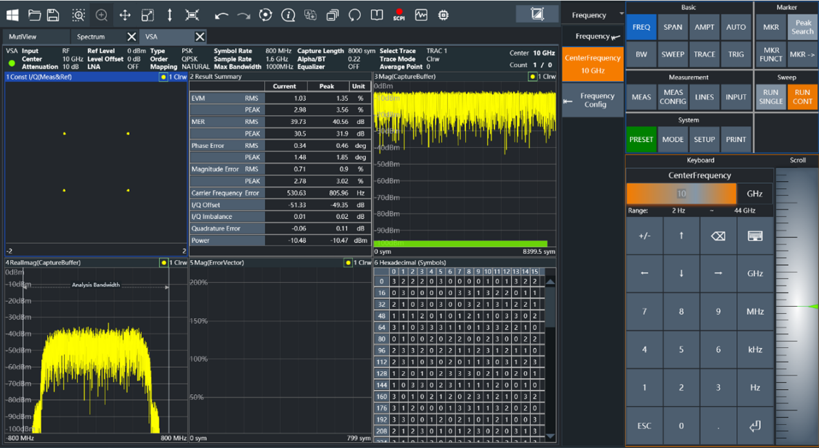Toggle the on-screen keyboard icon key
The image size is (819, 448).
755,236
